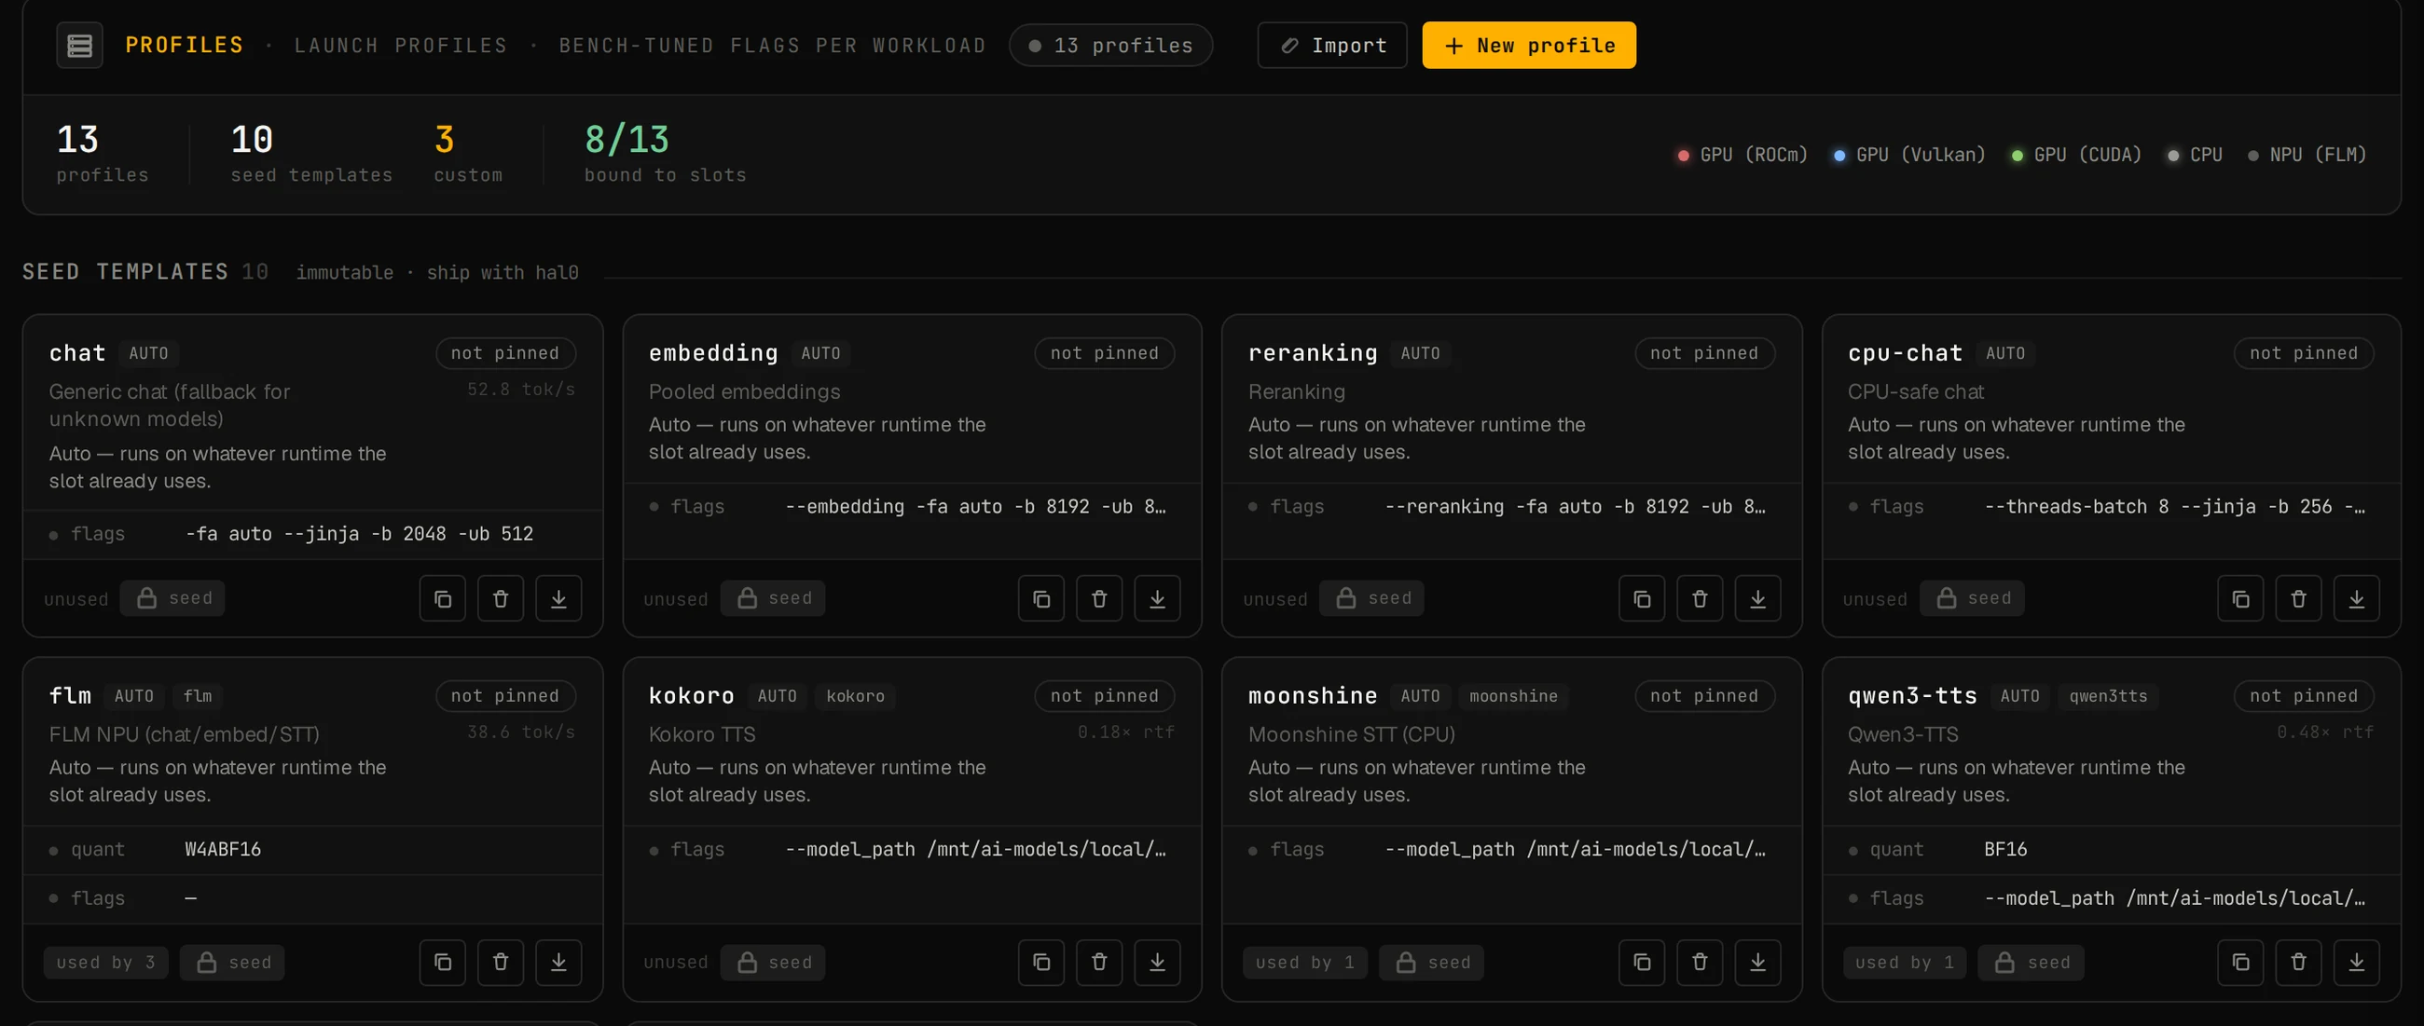Image resolution: width=2424 pixels, height=1026 pixels.
Task: Delete the kokoro profile
Action: pos(1099,963)
